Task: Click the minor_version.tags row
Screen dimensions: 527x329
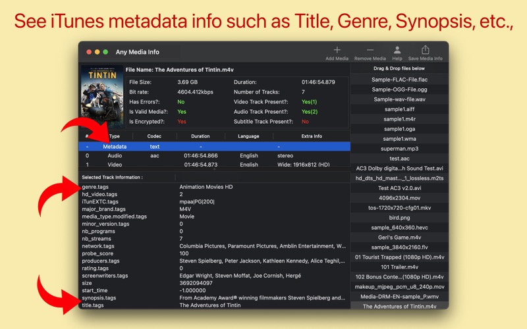Action: click(x=215, y=224)
